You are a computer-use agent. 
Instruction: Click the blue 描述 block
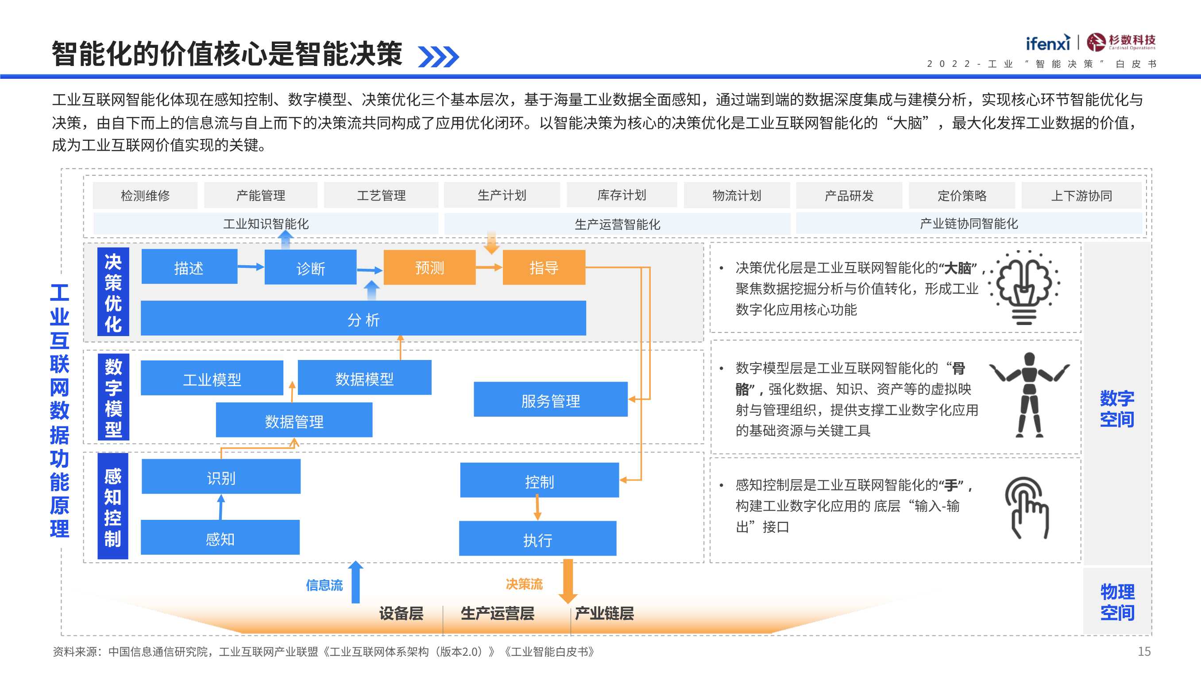pyautogui.click(x=189, y=267)
